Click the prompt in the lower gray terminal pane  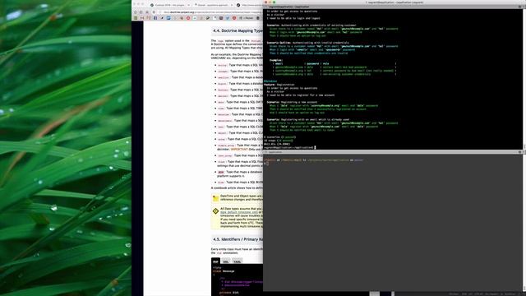(x=266, y=164)
